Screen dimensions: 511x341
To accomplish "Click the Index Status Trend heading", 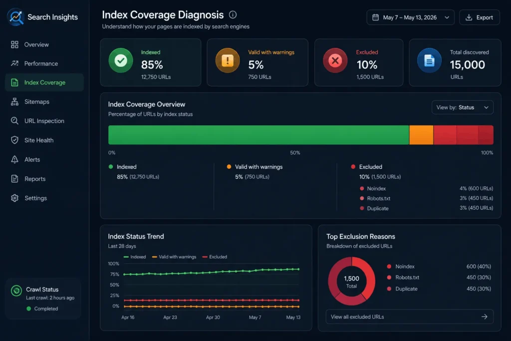I will pyautogui.click(x=136, y=236).
